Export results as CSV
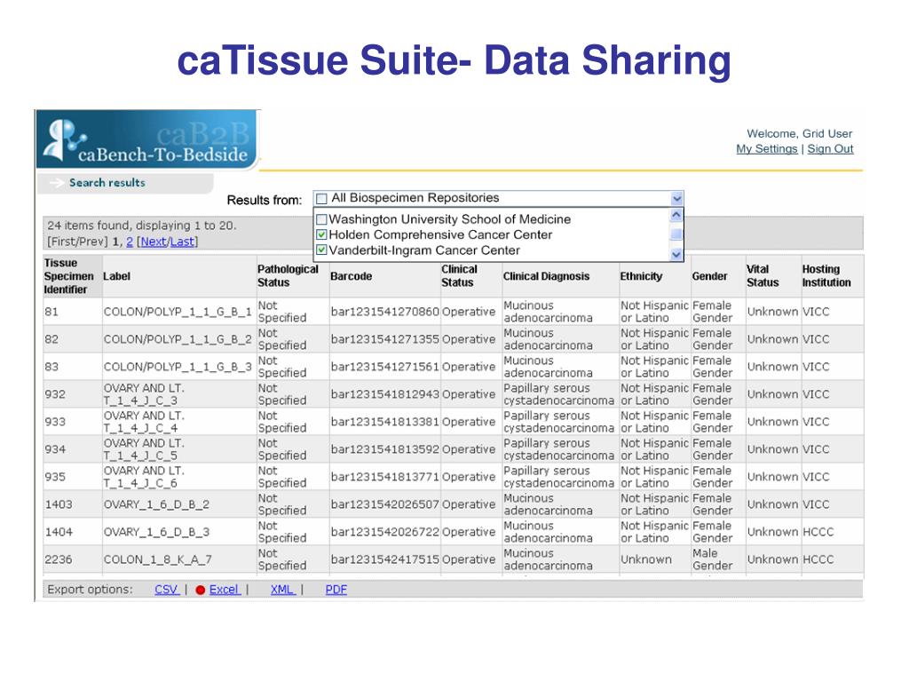The width and height of the screenshot is (909, 682). tap(166, 590)
